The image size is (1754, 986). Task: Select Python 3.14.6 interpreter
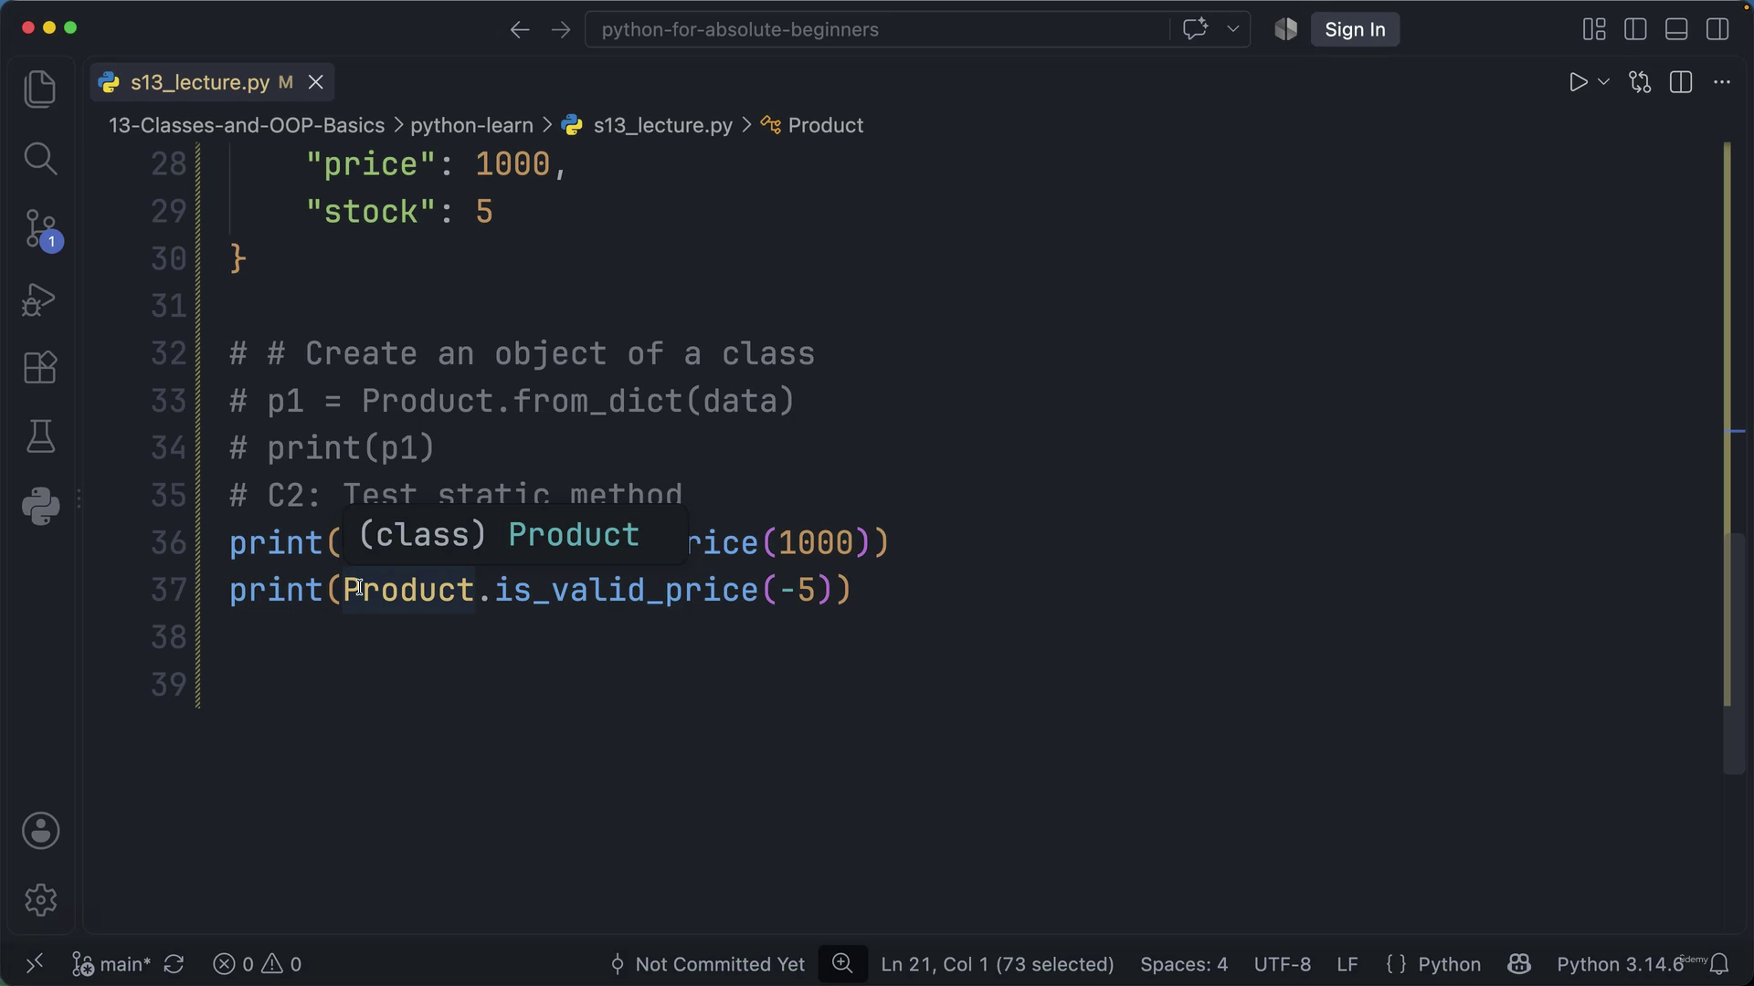click(x=1621, y=964)
